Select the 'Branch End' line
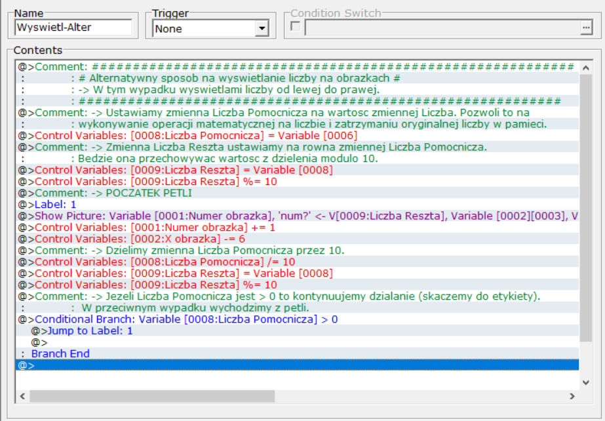 tap(297, 354)
